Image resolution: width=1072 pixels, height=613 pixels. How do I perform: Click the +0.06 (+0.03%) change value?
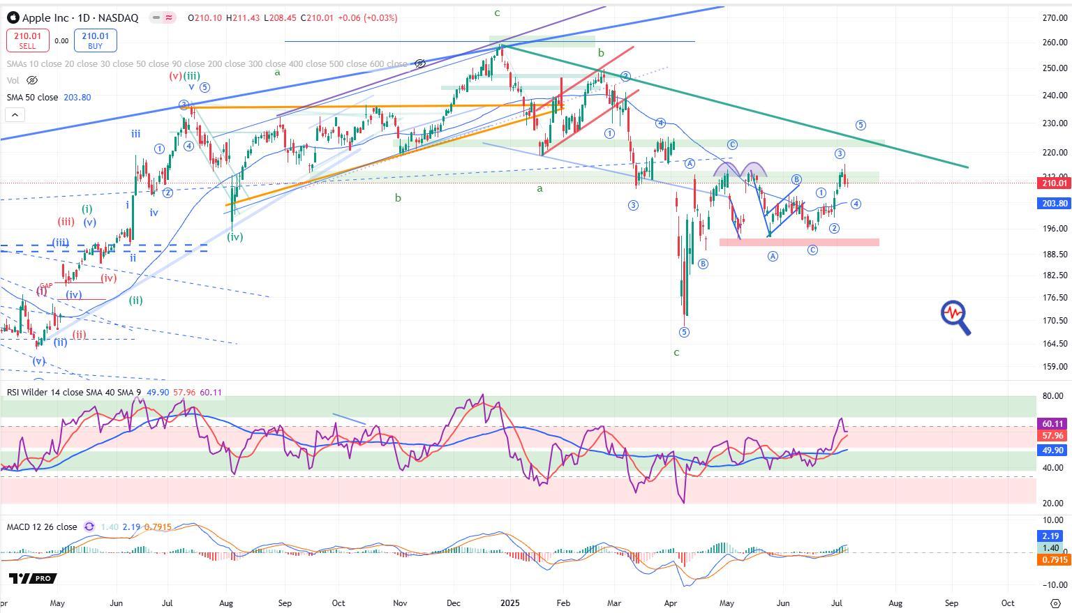367,18
